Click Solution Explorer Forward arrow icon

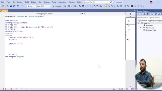pyautogui.click(x=141, y=14)
